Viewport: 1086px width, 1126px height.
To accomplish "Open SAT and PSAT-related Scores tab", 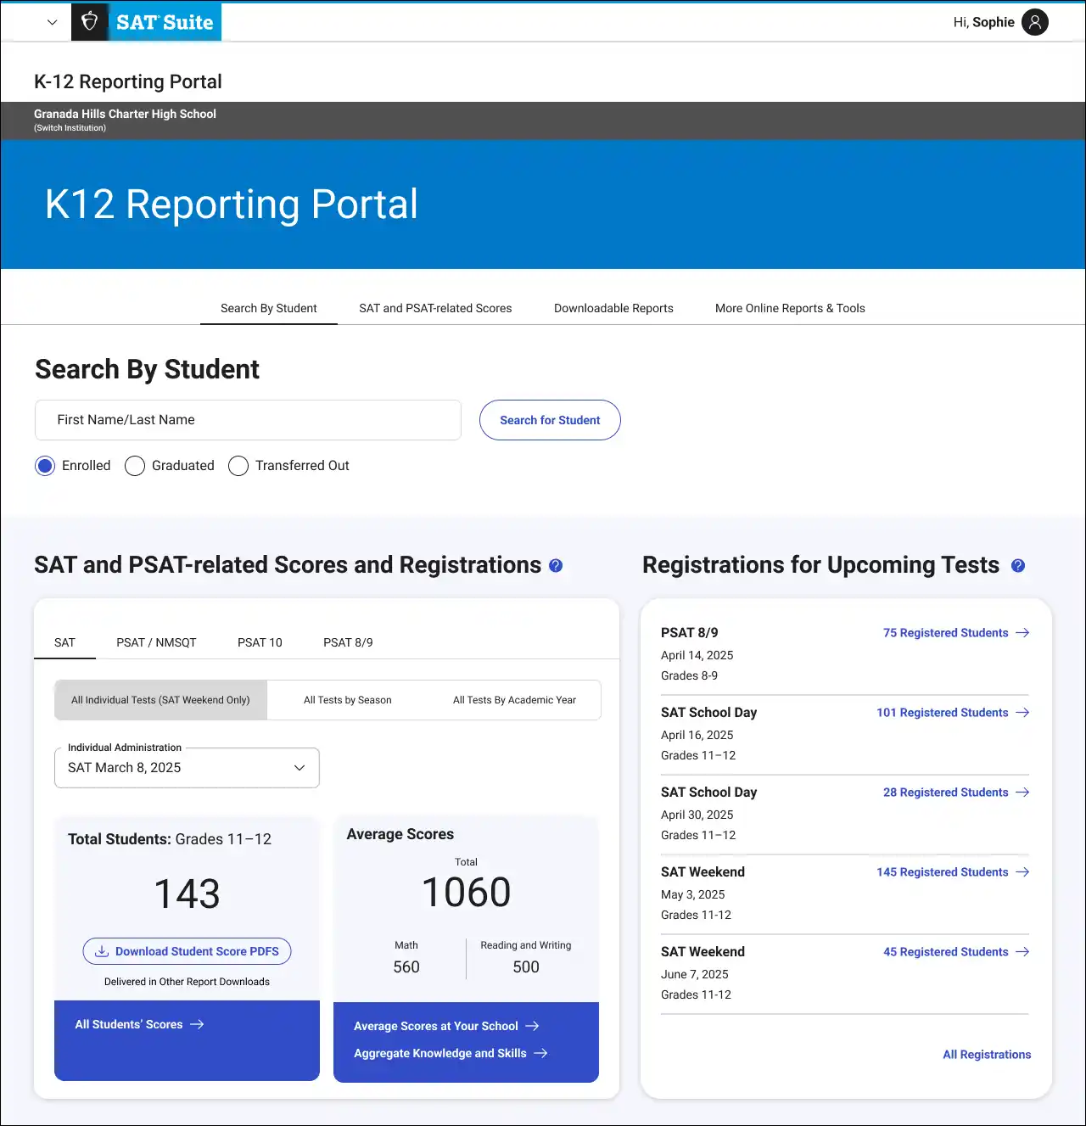I will [435, 308].
